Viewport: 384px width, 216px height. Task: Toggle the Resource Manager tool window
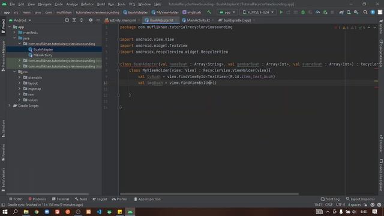pyautogui.click(x=3, y=56)
